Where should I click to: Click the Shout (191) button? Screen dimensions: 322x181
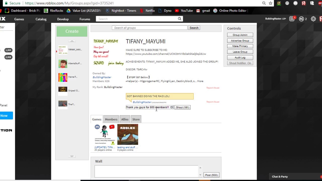[182, 107]
